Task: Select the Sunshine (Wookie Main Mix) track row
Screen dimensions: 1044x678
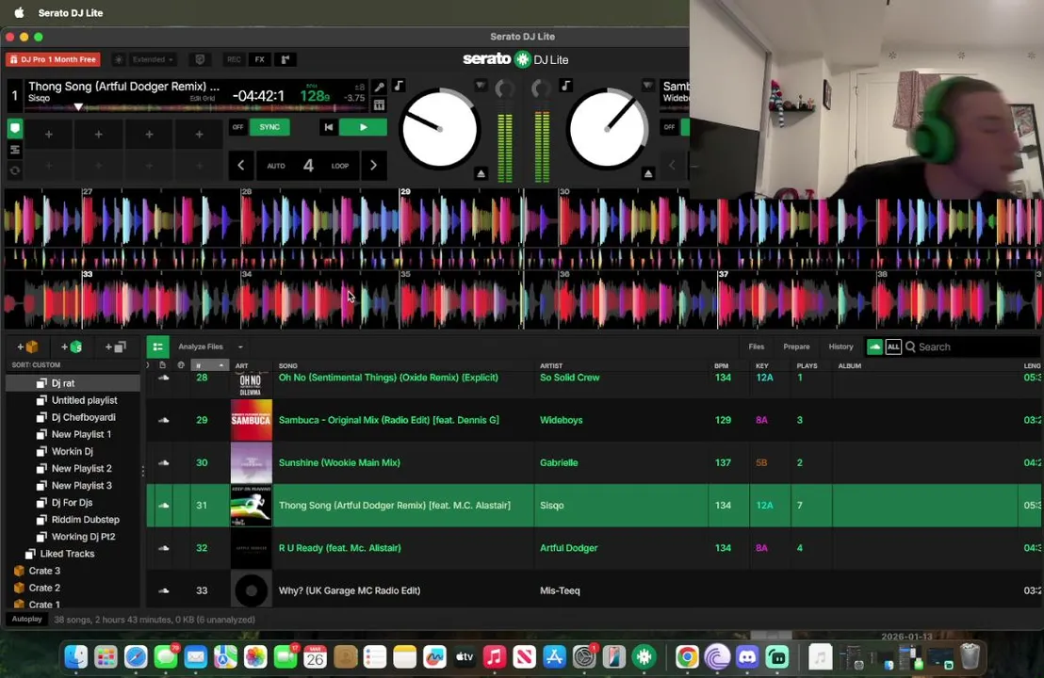Action: click(595, 462)
